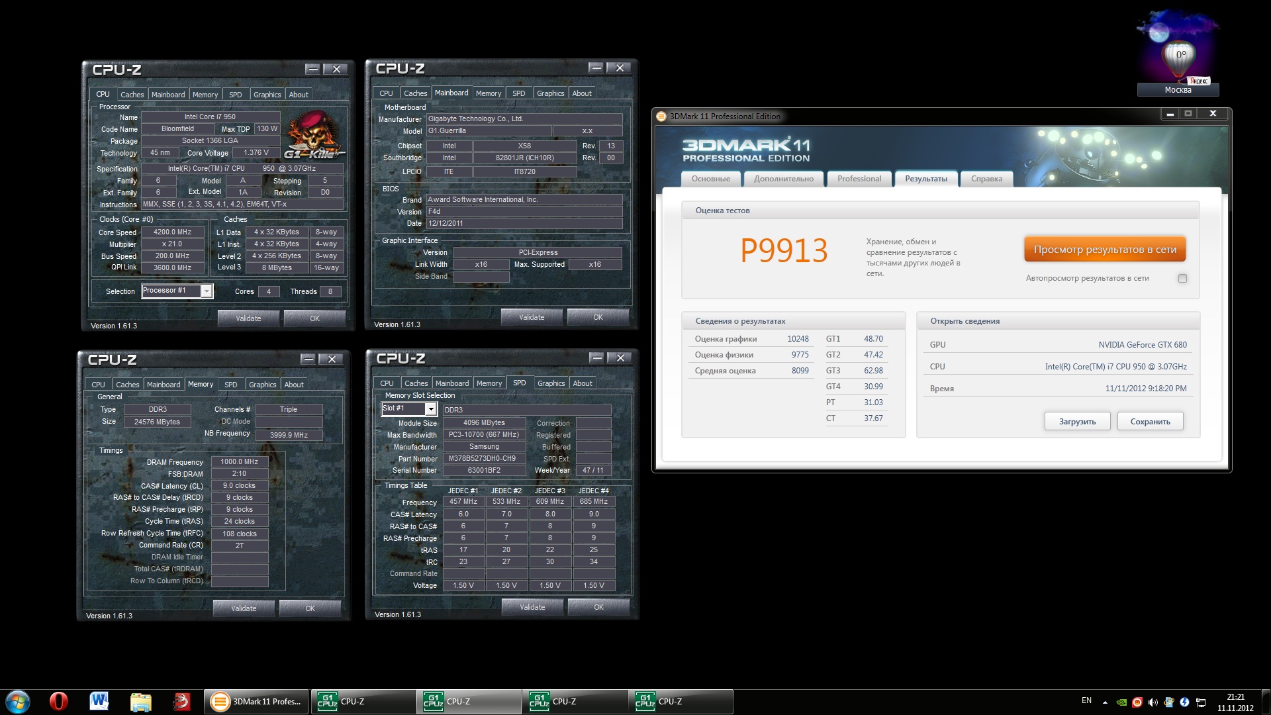Screen dimensions: 1271x715
Task: Click the Core Speed value 4200.0 MHz
Action: click(172, 232)
